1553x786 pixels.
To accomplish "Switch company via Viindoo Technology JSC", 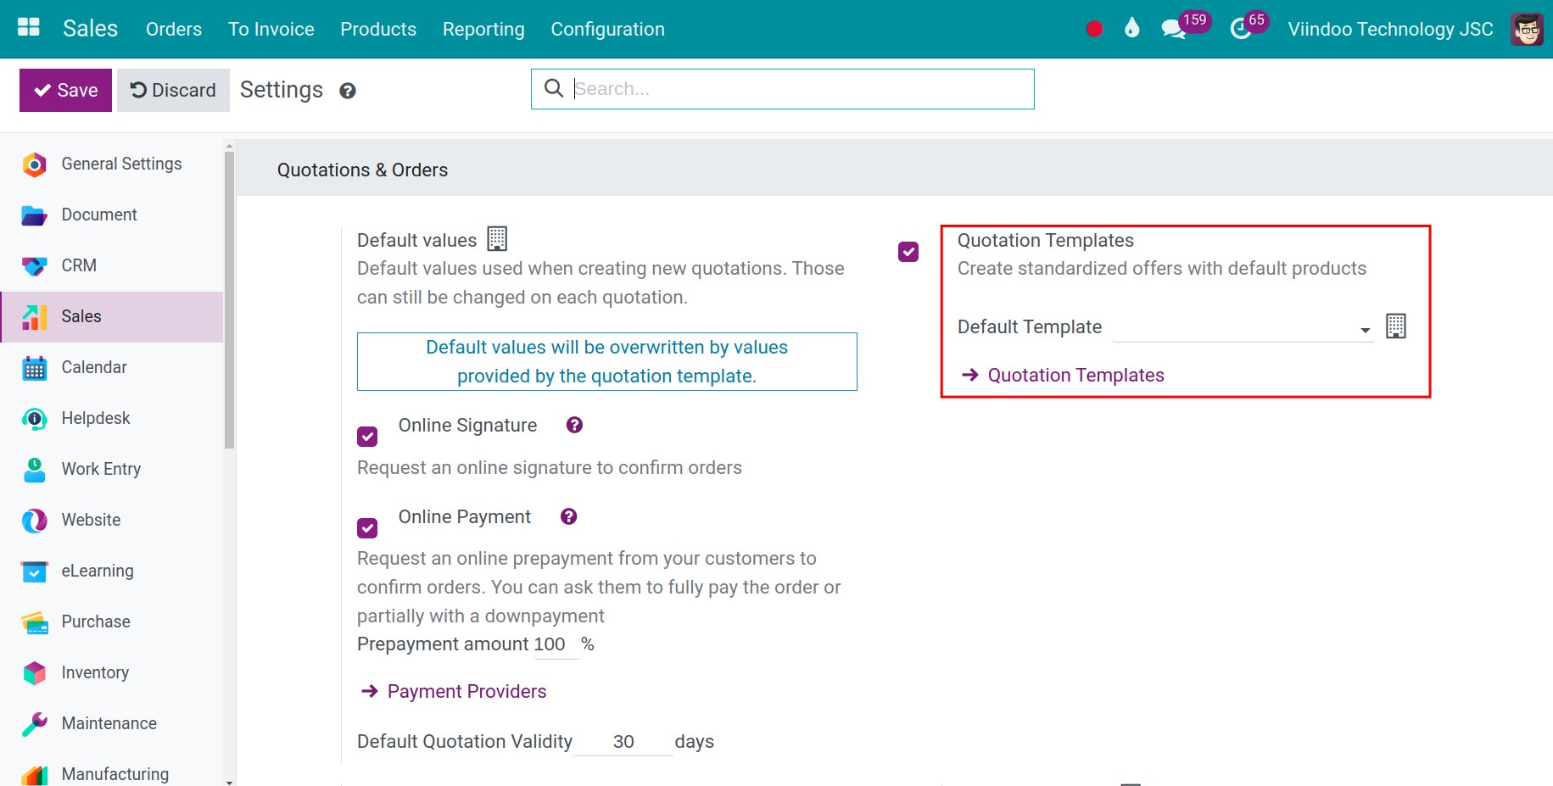I will [1390, 29].
